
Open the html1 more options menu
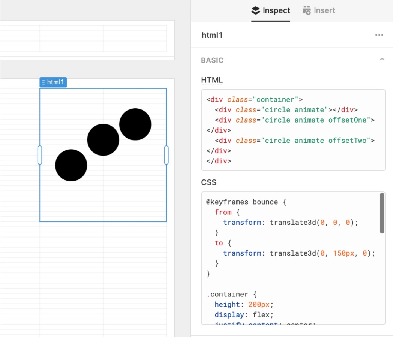(x=379, y=35)
